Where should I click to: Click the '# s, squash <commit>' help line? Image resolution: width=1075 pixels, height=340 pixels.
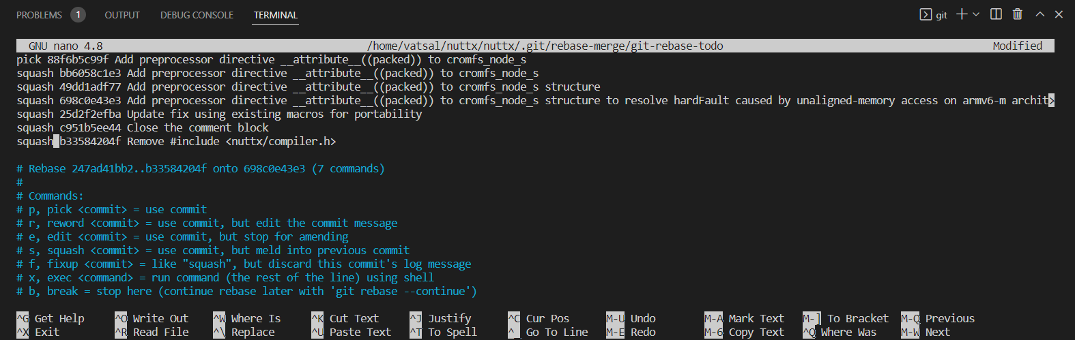(213, 250)
